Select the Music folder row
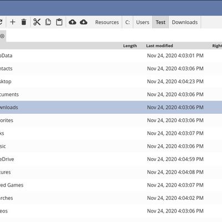Screen dimensions: 222x222 (x=111, y=146)
